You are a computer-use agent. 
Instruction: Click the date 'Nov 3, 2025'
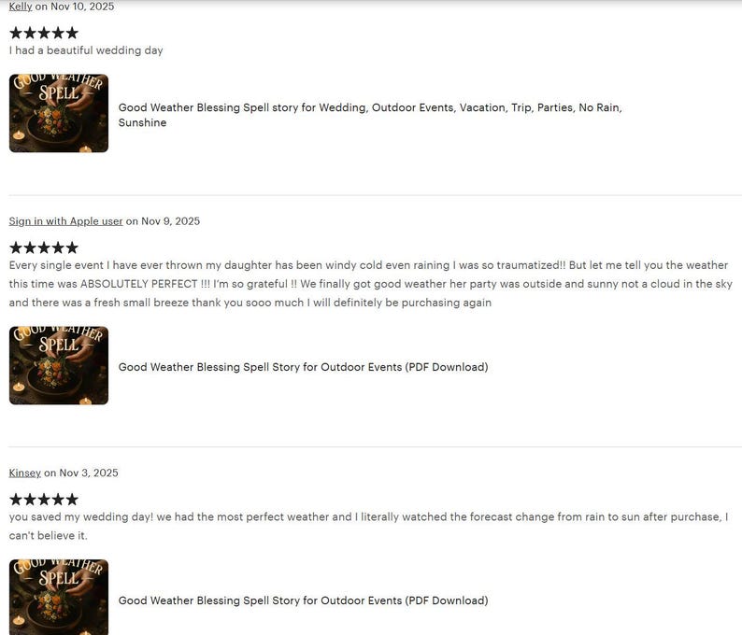[x=89, y=473]
